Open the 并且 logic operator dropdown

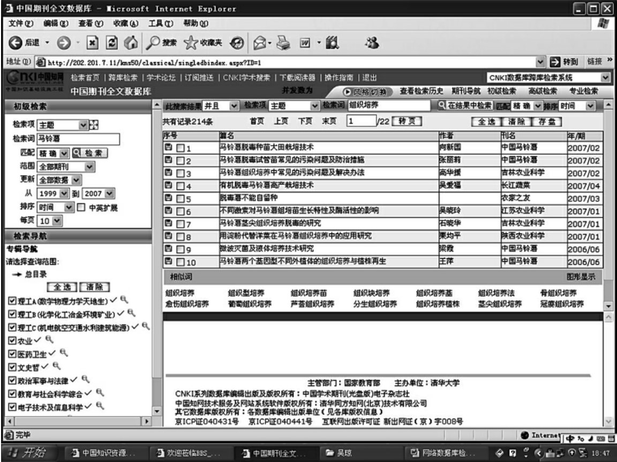point(220,106)
